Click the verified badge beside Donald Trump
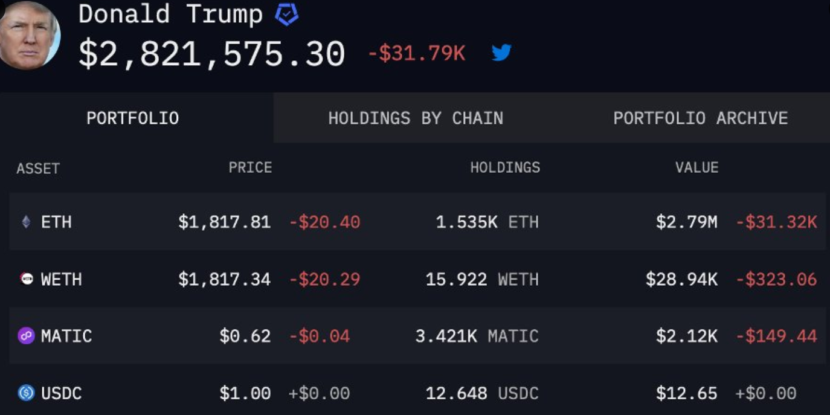The height and width of the screenshot is (415, 830). [x=286, y=14]
